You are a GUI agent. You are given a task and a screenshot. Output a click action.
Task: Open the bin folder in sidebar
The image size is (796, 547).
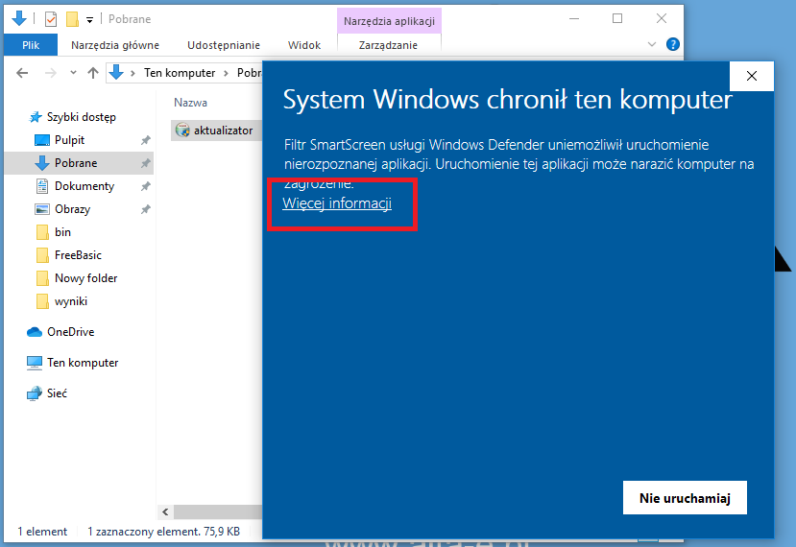pyautogui.click(x=62, y=232)
